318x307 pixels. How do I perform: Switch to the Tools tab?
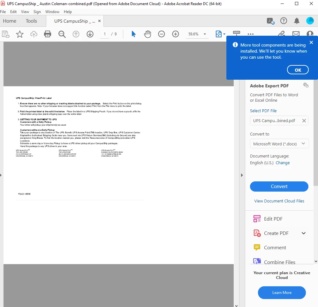coord(31,21)
